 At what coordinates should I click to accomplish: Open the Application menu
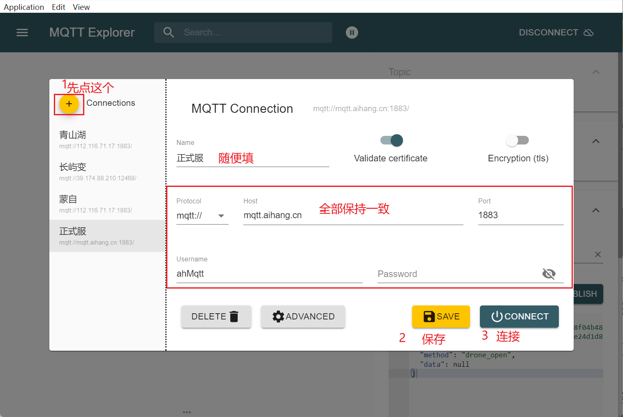pos(24,7)
